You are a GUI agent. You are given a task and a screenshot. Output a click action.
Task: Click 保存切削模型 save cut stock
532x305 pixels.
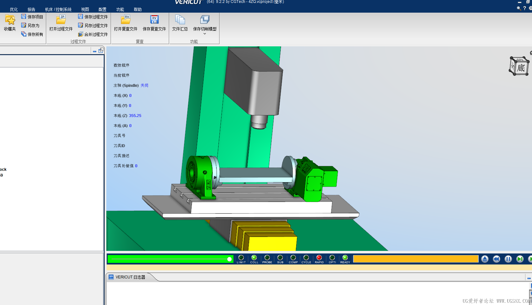(205, 23)
